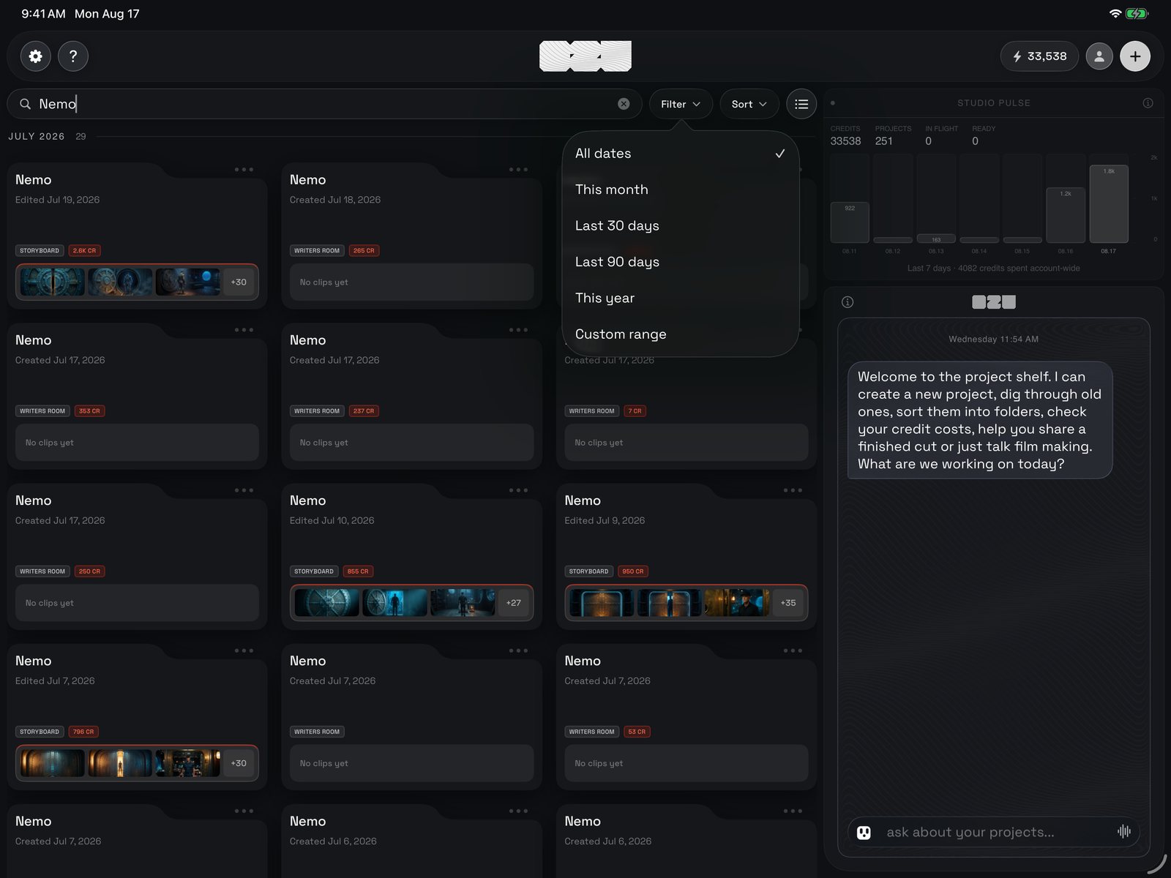Click the ask about your projects field
The image size is (1171, 878).
tap(994, 832)
